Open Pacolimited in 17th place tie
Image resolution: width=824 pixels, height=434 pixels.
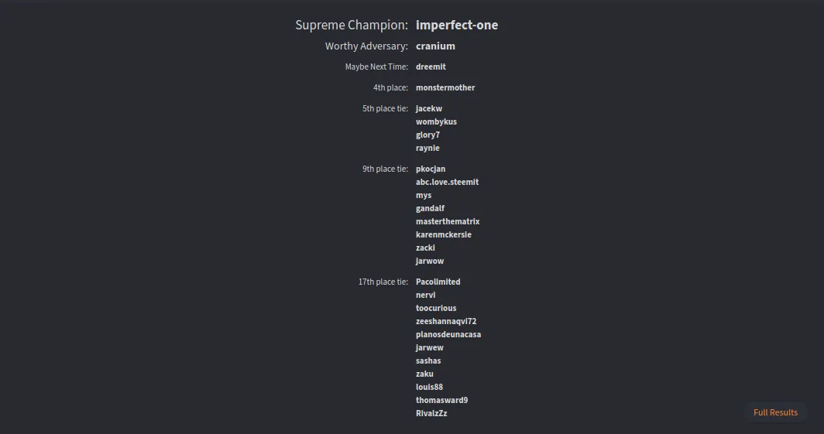pyautogui.click(x=438, y=282)
